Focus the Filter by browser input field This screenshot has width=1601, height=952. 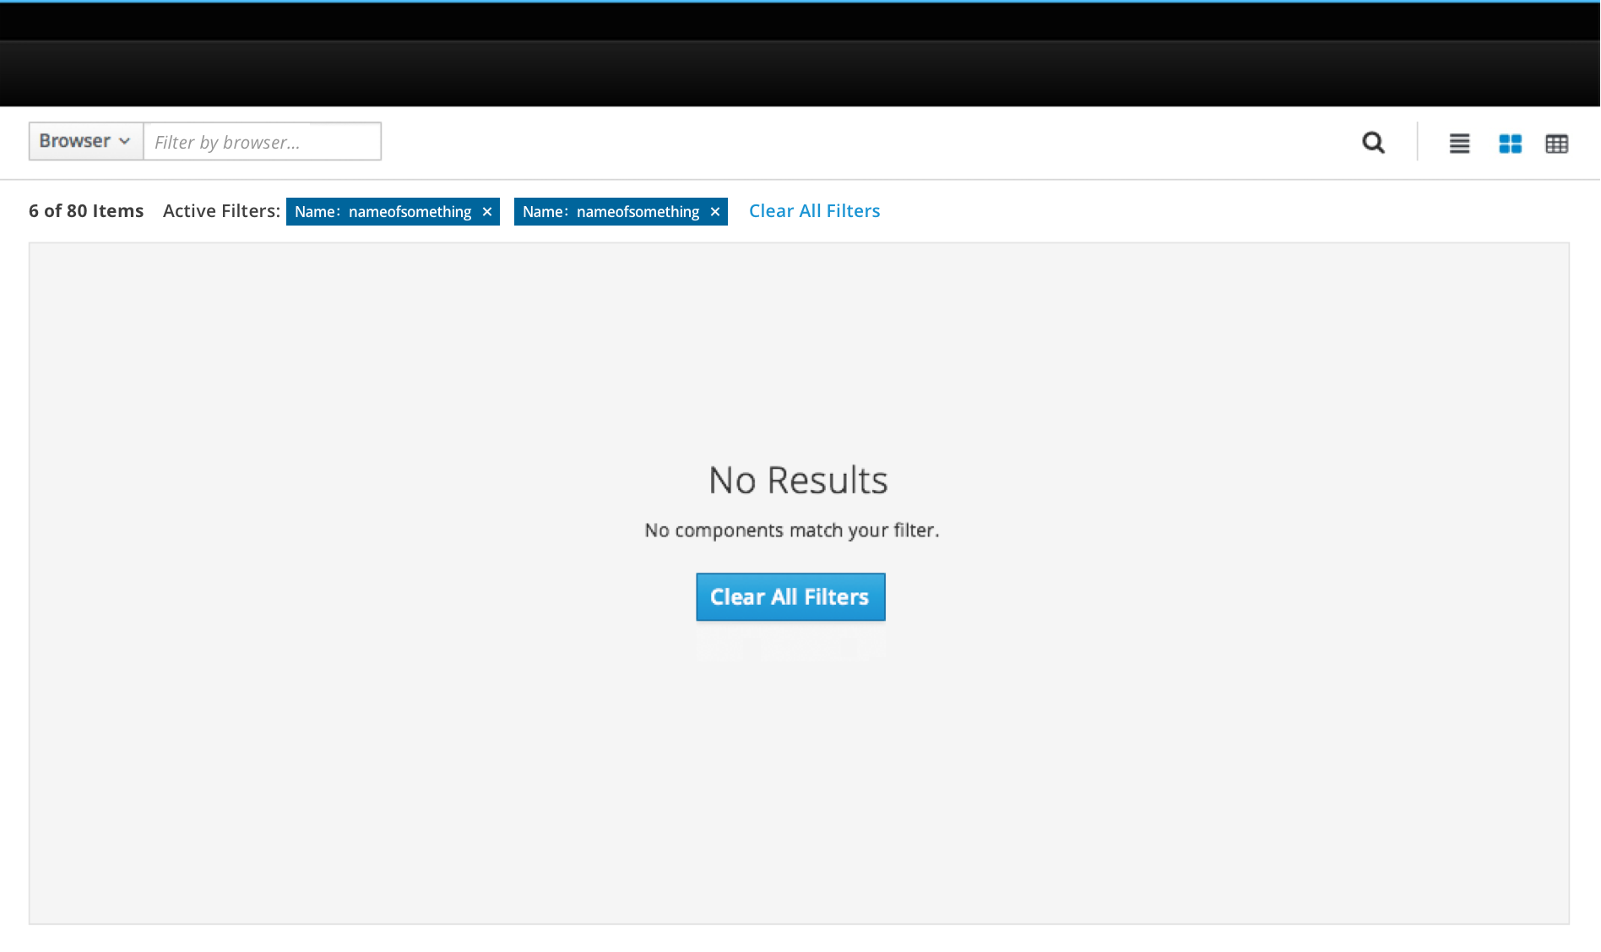[263, 141]
